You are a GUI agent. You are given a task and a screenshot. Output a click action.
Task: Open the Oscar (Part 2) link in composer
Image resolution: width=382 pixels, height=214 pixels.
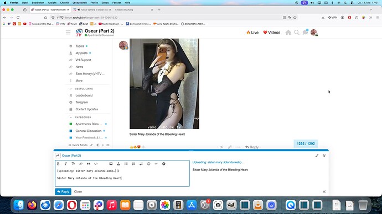(71, 156)
